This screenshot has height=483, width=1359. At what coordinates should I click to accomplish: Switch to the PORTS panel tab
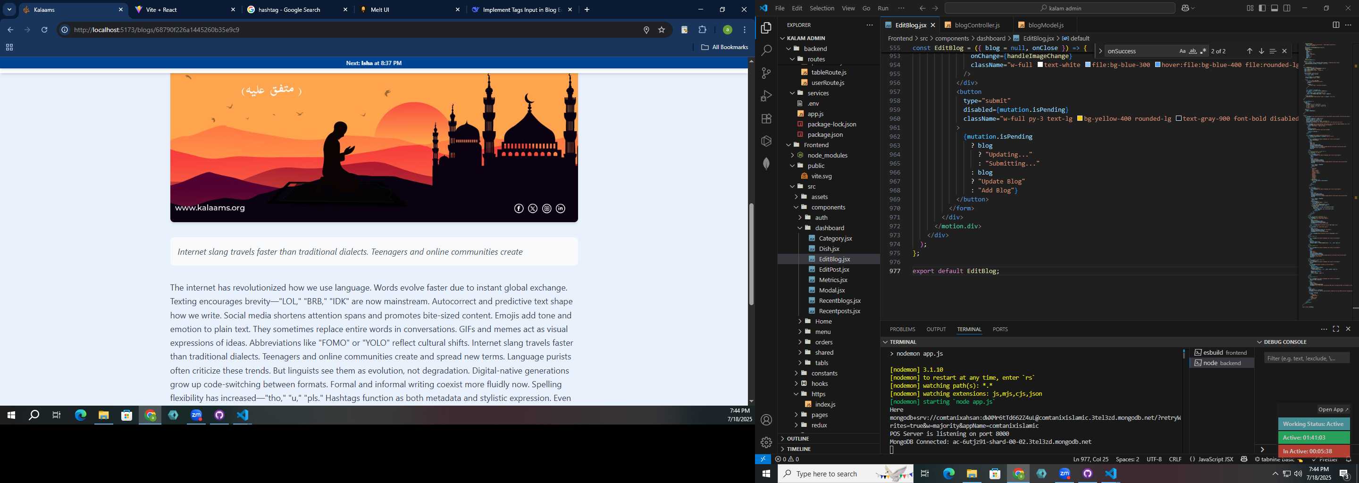coord(1000,329)
